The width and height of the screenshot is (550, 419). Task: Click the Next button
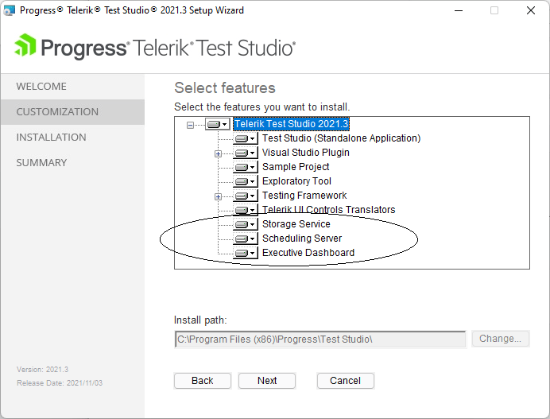[x=267, y=381]
